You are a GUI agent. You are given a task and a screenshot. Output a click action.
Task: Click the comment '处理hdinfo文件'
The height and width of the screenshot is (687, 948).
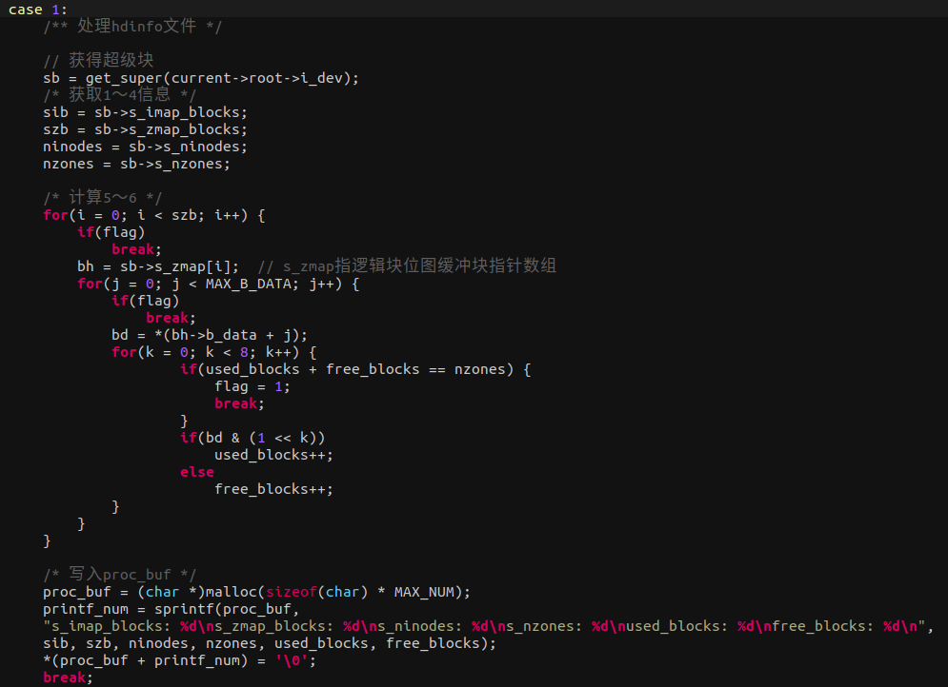coord(133,26)
